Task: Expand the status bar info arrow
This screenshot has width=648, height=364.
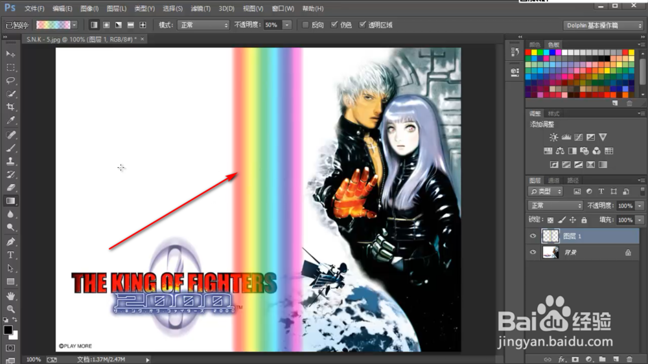Action: (x=148, y=360)
